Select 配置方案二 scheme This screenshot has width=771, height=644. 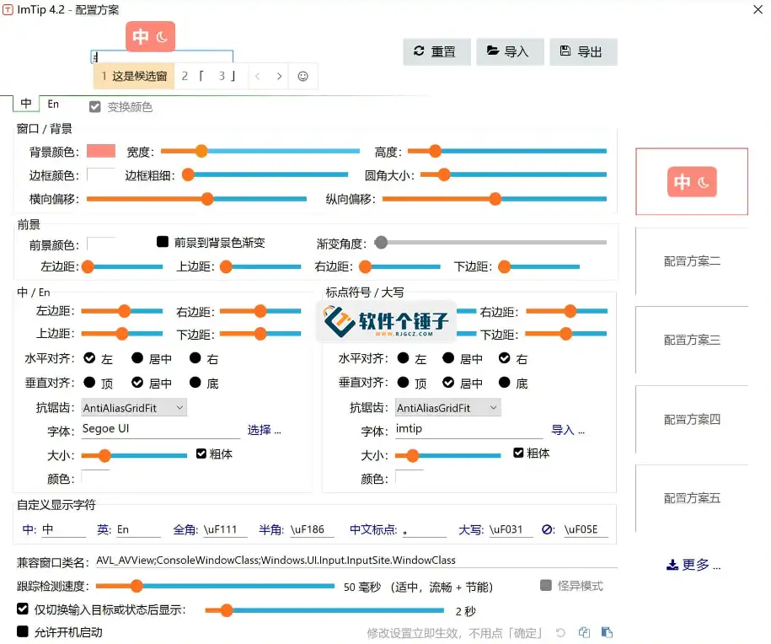point(692,261)
